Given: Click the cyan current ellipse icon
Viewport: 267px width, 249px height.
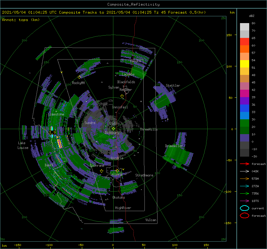Looking at the screenshot, I should coord(244,208).
